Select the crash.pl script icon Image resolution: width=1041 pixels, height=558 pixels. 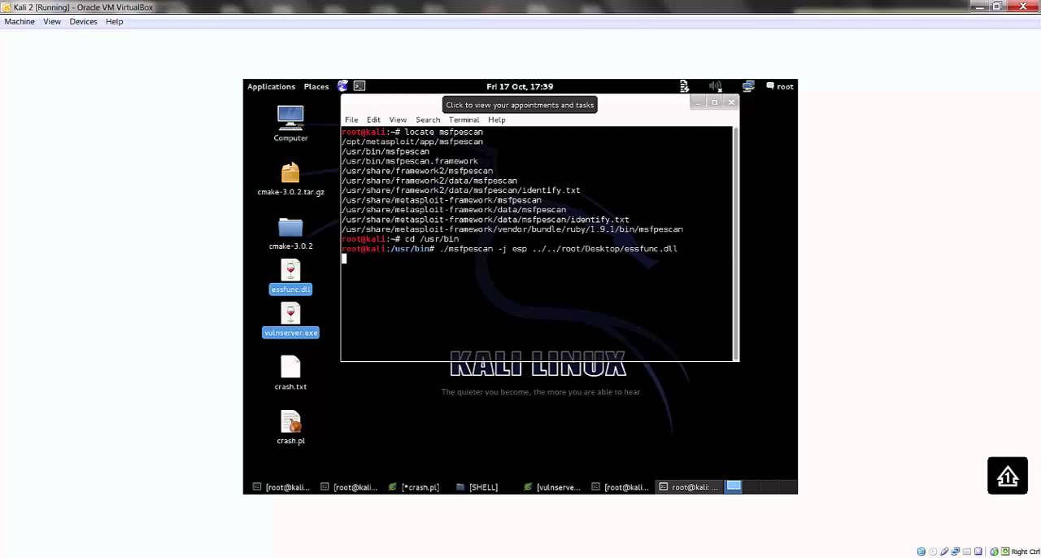click(290, 427)
